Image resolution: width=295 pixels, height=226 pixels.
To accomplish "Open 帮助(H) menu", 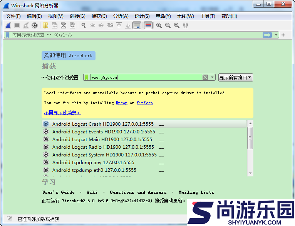I will tap(229, 16).
